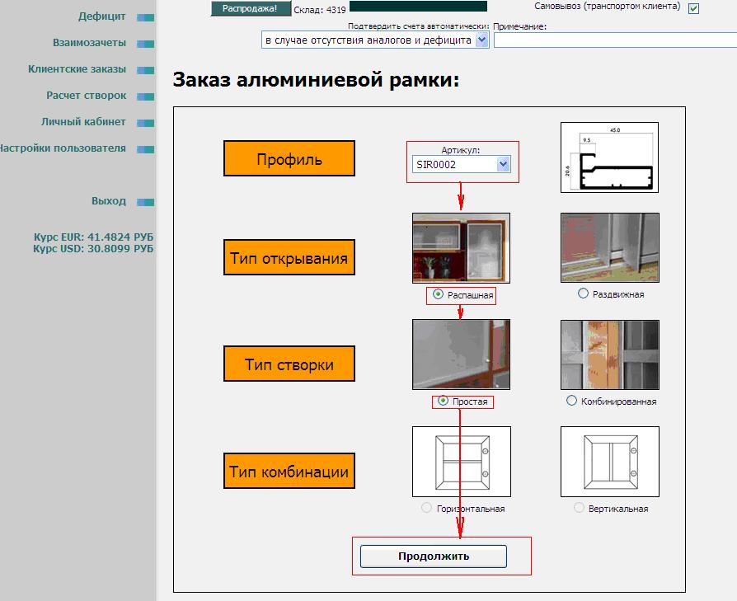Image resolution: width=737 pixels, height=601 pixels.
Task: Click the marker icon beside Дефицит
Action: coord(145,17)
